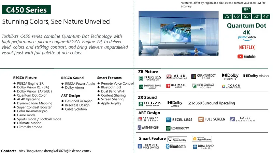This screenshot has width=273, height=153.
Task: Click the 'Smart Features' list heading
Action: [x=109, y=78]
